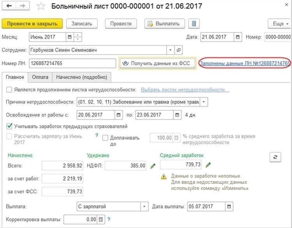Click the Выплатить button

coord(165,24)
